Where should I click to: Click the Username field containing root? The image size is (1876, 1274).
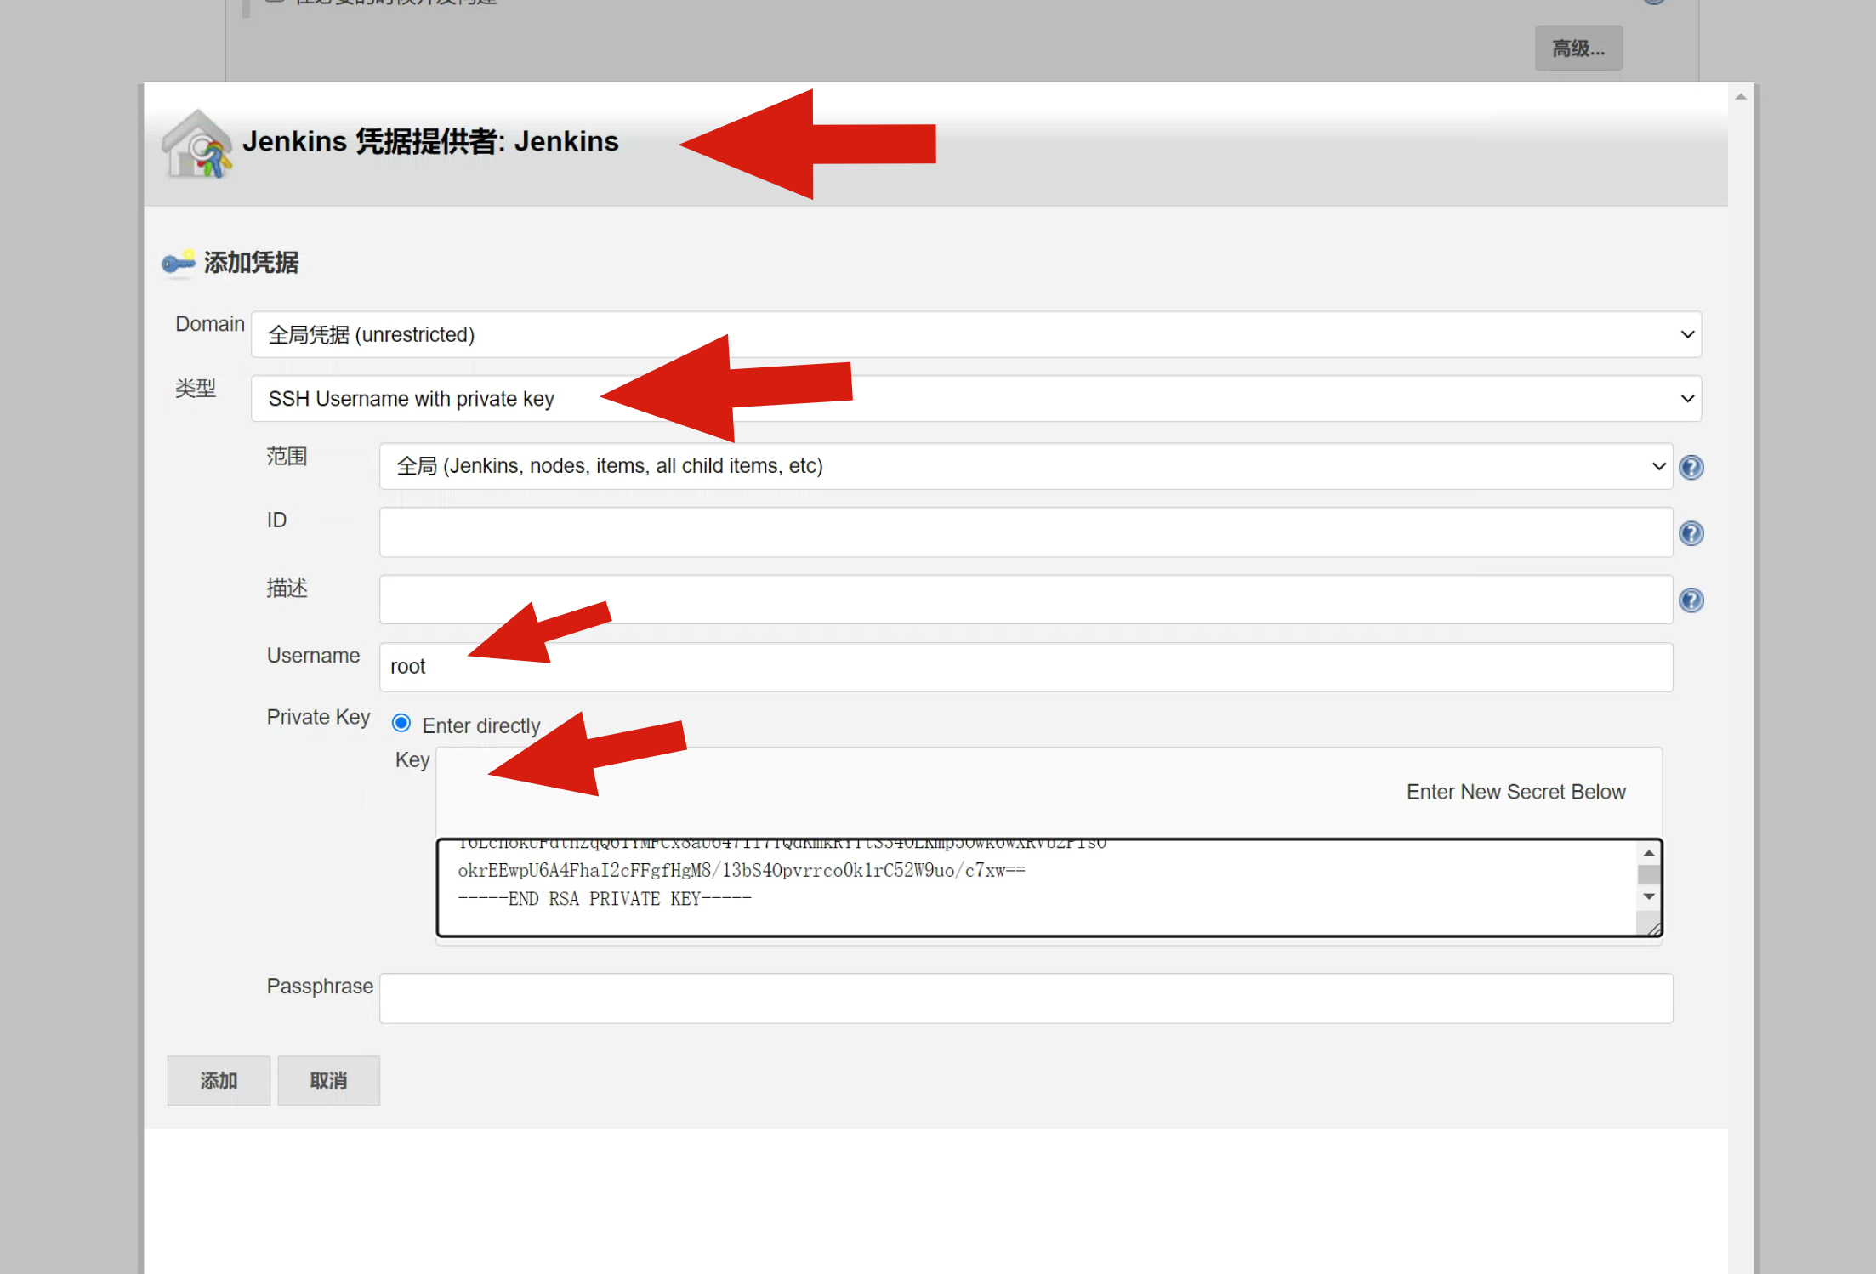[1025, 667]
